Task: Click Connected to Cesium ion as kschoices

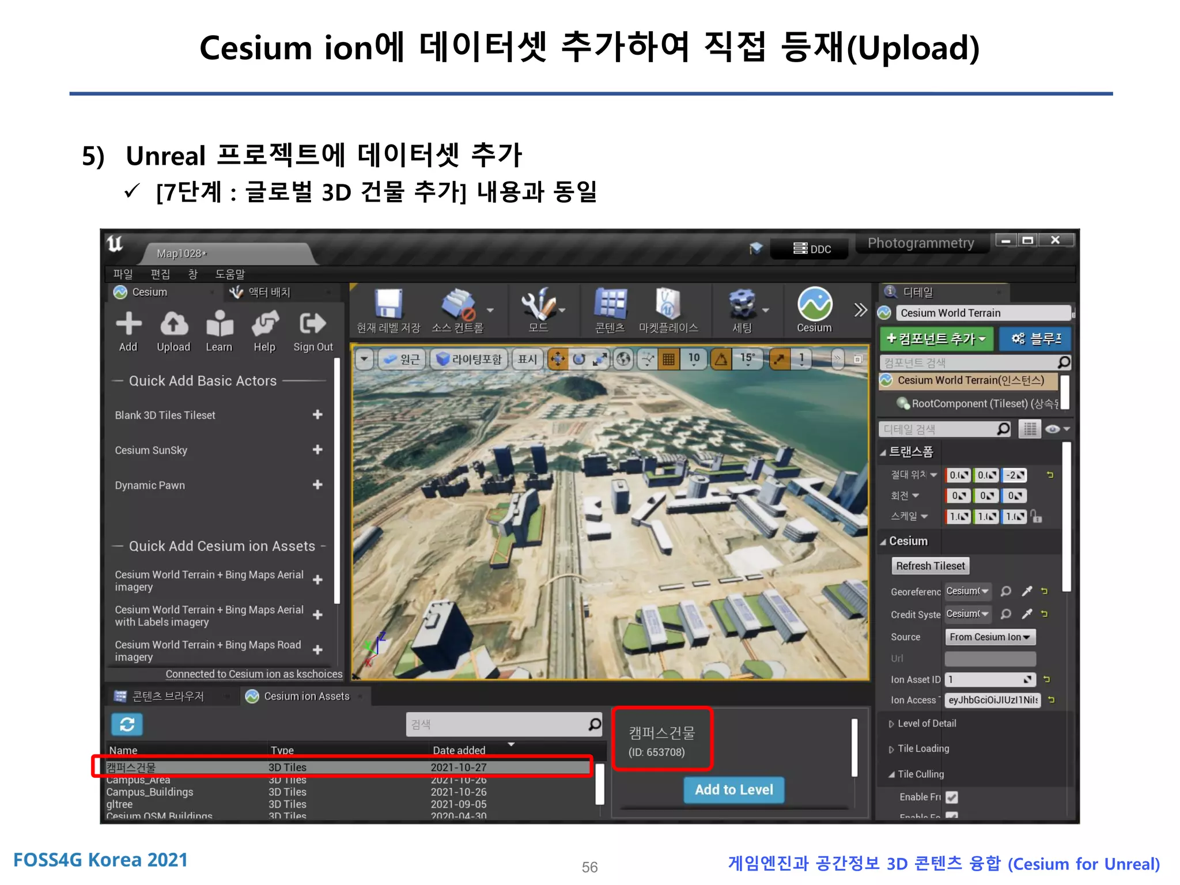Action: tap(254, 674)
